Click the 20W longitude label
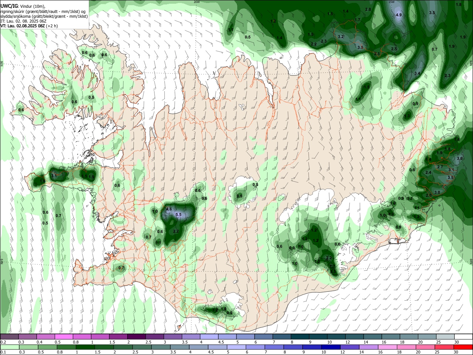 [197, 2]
